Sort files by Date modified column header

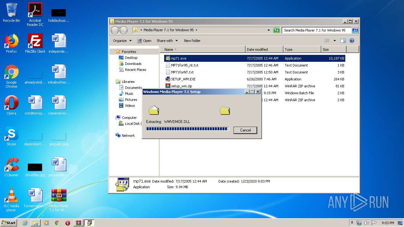[x=264, y=49]
